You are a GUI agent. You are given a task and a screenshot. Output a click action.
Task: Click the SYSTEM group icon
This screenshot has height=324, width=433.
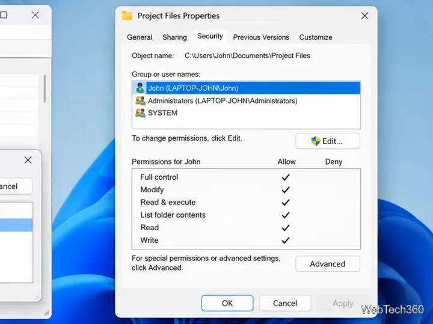point(140,112)
